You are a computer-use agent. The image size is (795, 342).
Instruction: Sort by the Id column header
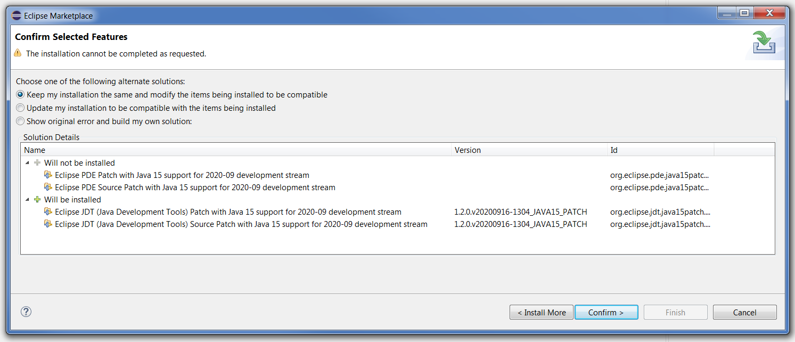(660, 150)
